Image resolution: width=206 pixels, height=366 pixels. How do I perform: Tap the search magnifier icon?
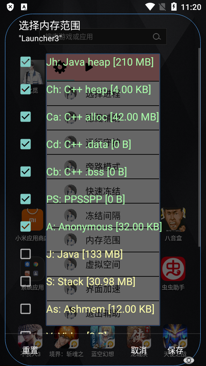[x=157, y=37]
